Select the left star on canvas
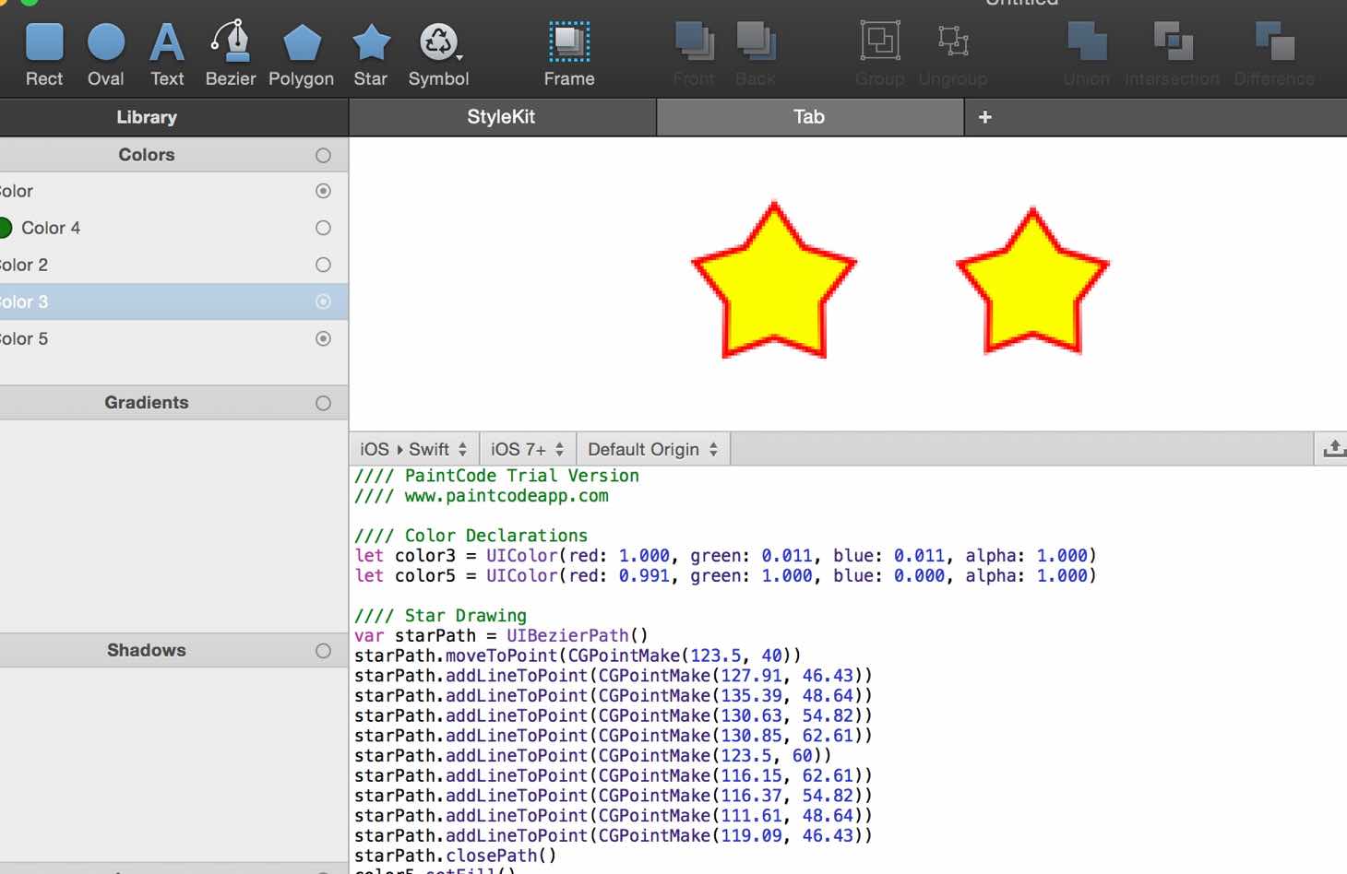1347x874 pixels. click(774, 280)
